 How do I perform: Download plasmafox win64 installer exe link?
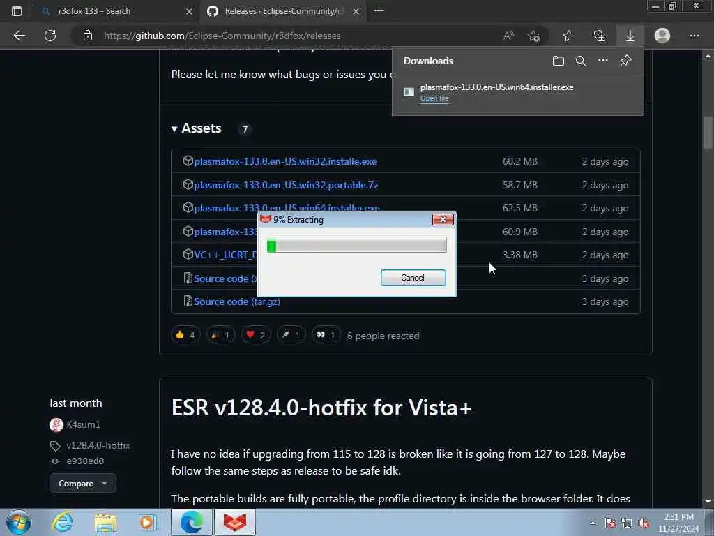pyautogui.click(x=287, y=207)
